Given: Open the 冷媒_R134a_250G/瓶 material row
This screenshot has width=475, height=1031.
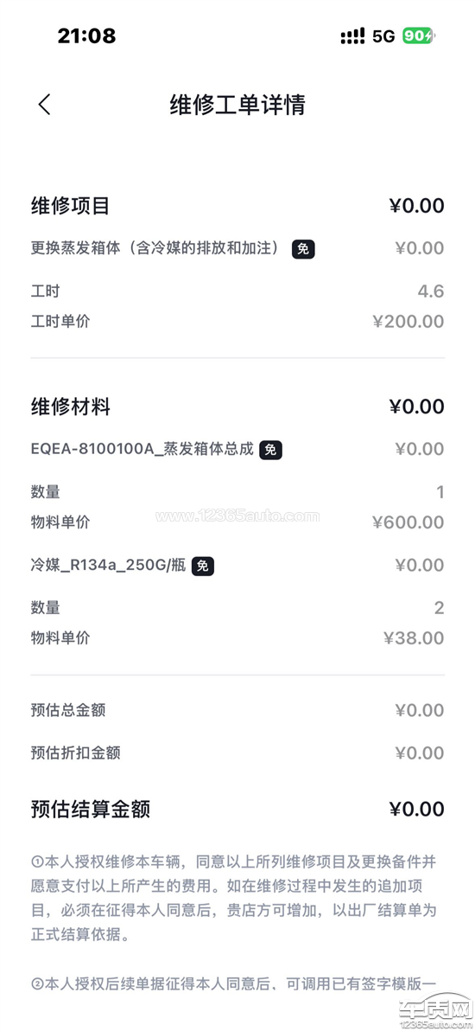Looking at the screenshot, I should 237,566.
